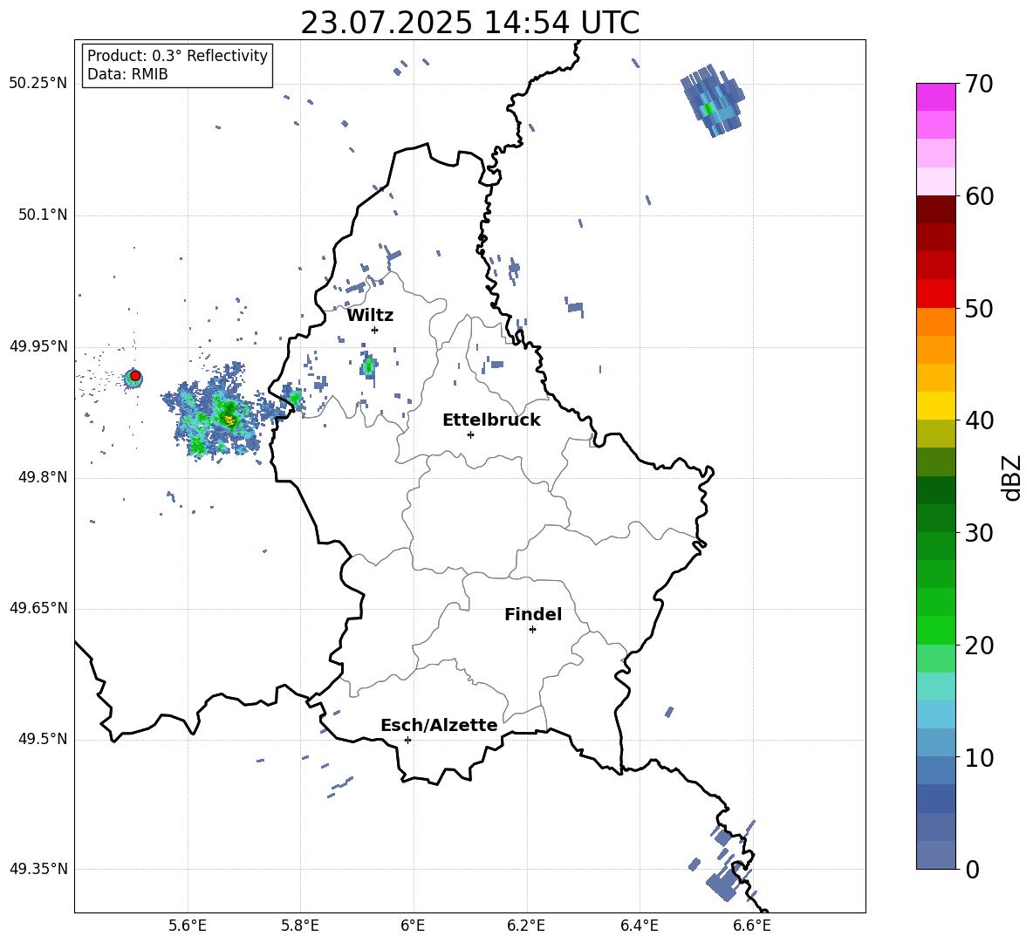
Task: Click the 6.4°E longitude label
Action: pos(639,926)
